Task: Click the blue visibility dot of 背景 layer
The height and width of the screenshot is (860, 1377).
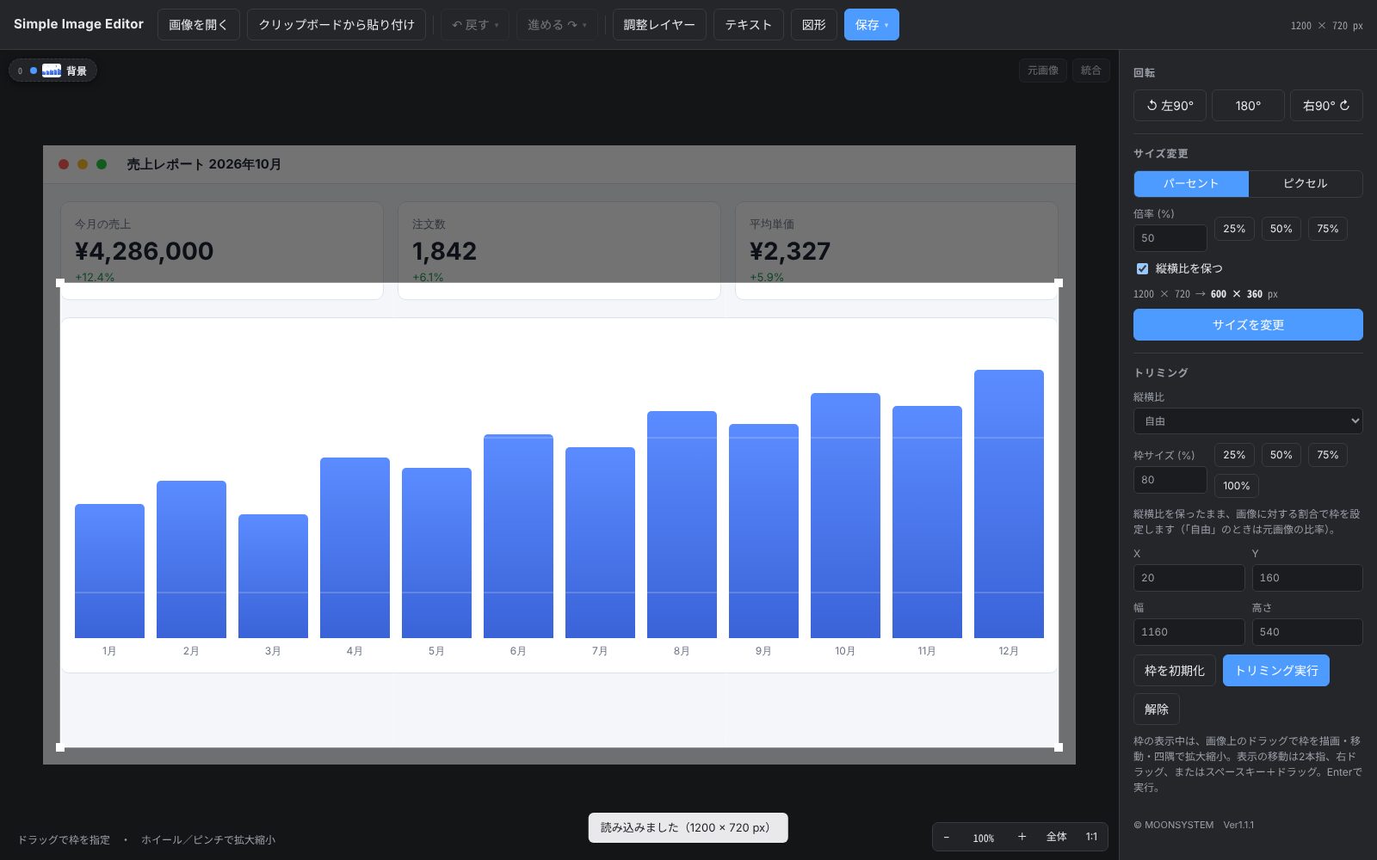Action: (x=34, y=71)
